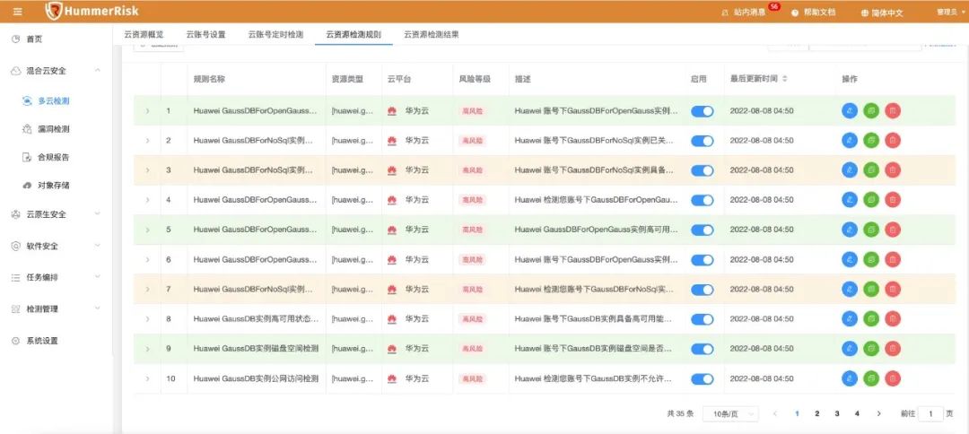
Task: Click green copy icon in row 6
Action: [871, 259]
